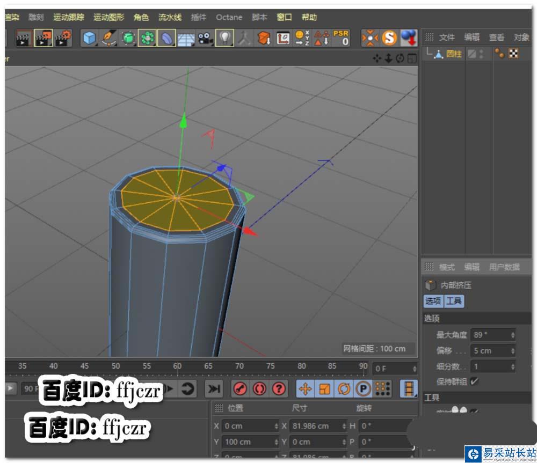Toggle the 圆柱 object visibility dots
Image resolution: width=537 pixels, height=463 pixels.
click(482, 54)
